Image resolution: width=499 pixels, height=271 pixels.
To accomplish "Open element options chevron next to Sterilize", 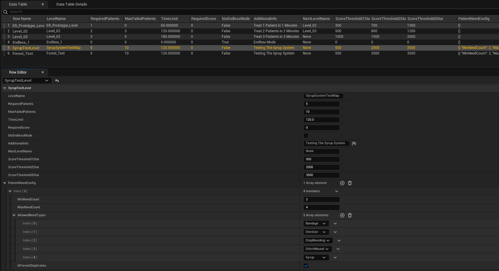I will (x=335, y=232).
